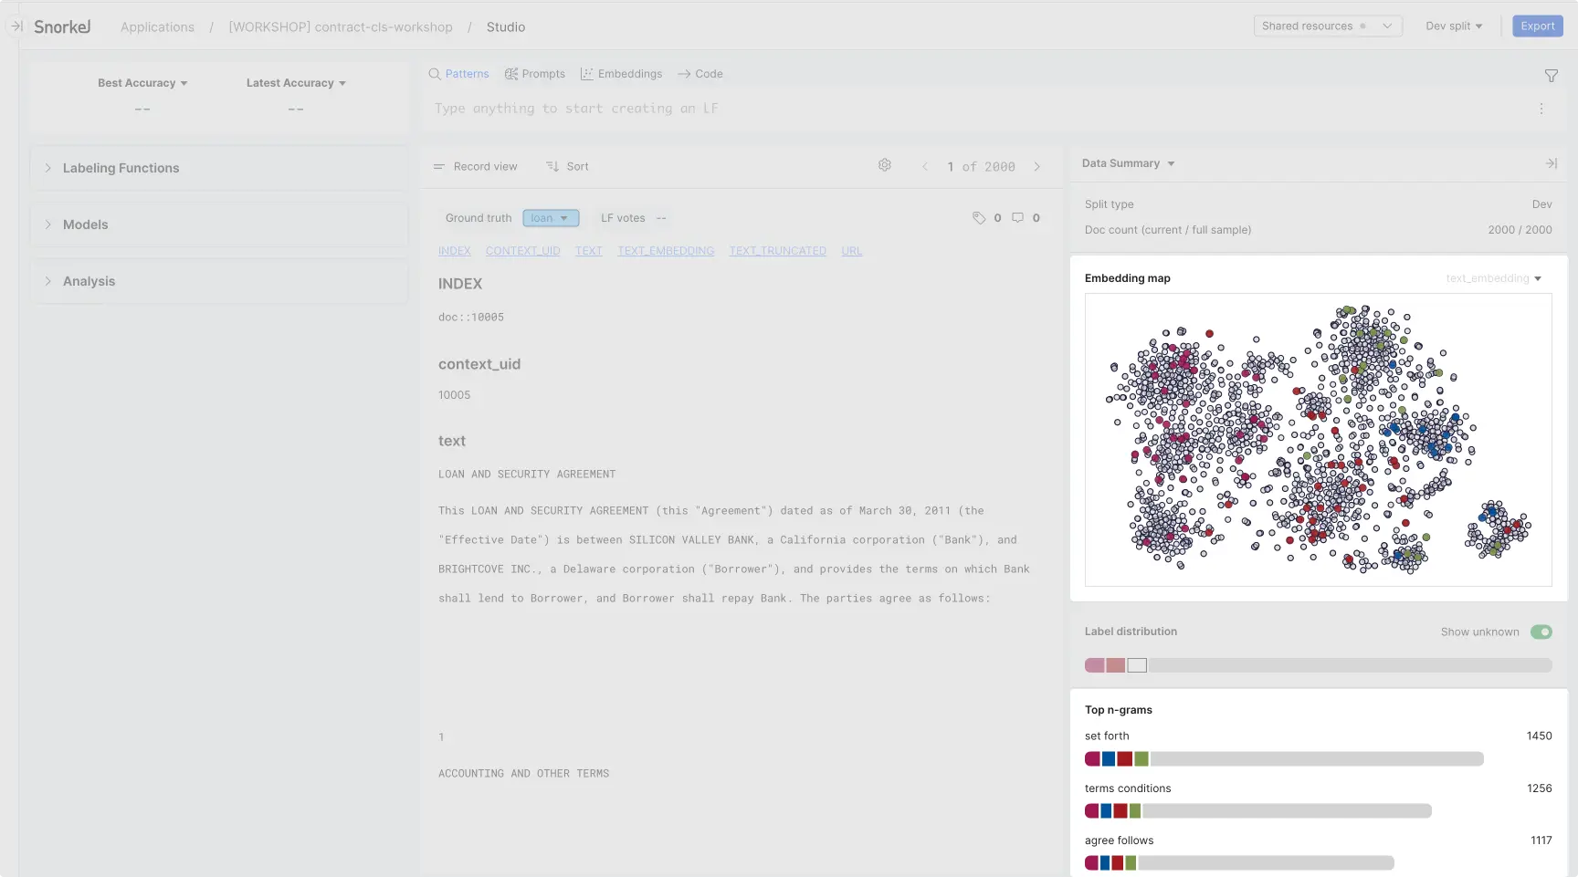
Task: Click first label distribution pink segment
Action: (x=1095, y=665)
